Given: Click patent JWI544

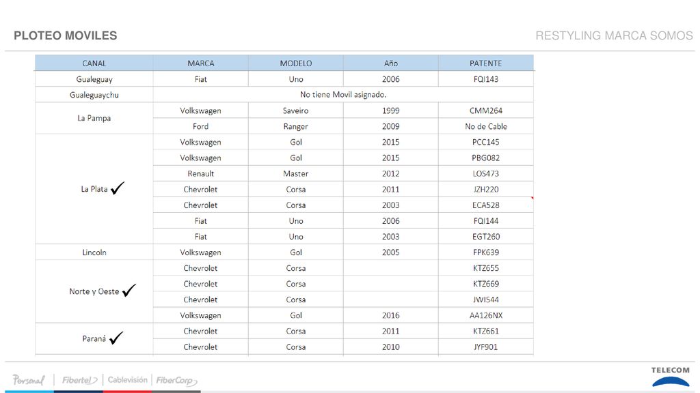Looking at the screenshot, I should [486, 300].
